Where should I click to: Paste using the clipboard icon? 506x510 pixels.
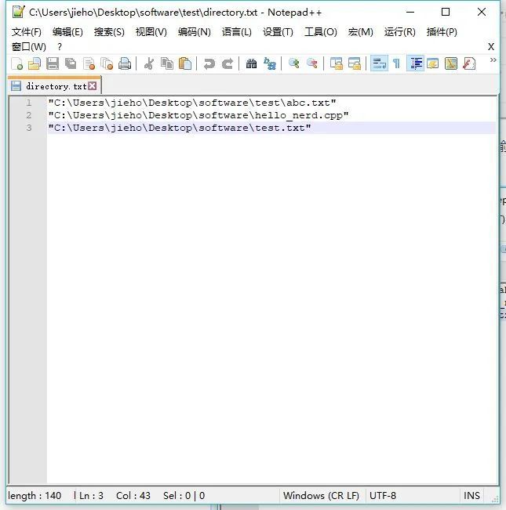[x=185, y=63]
